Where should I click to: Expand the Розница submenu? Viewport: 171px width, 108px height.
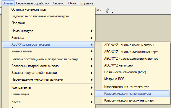(x=48, y=38)
